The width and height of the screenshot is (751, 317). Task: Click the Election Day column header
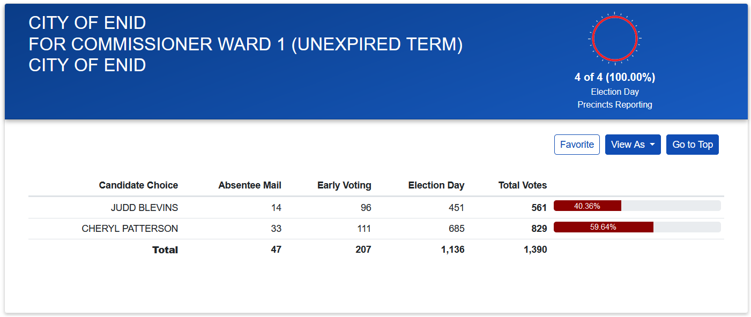436,185
